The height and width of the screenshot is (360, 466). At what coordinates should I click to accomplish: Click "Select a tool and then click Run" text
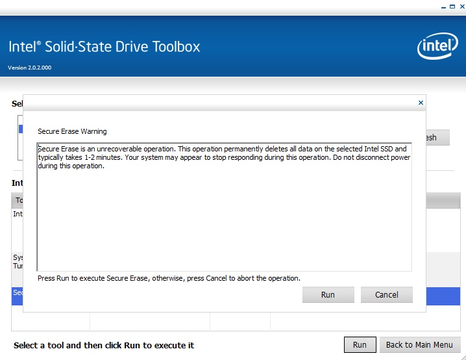pyautogui.click(x=104, y=345)
